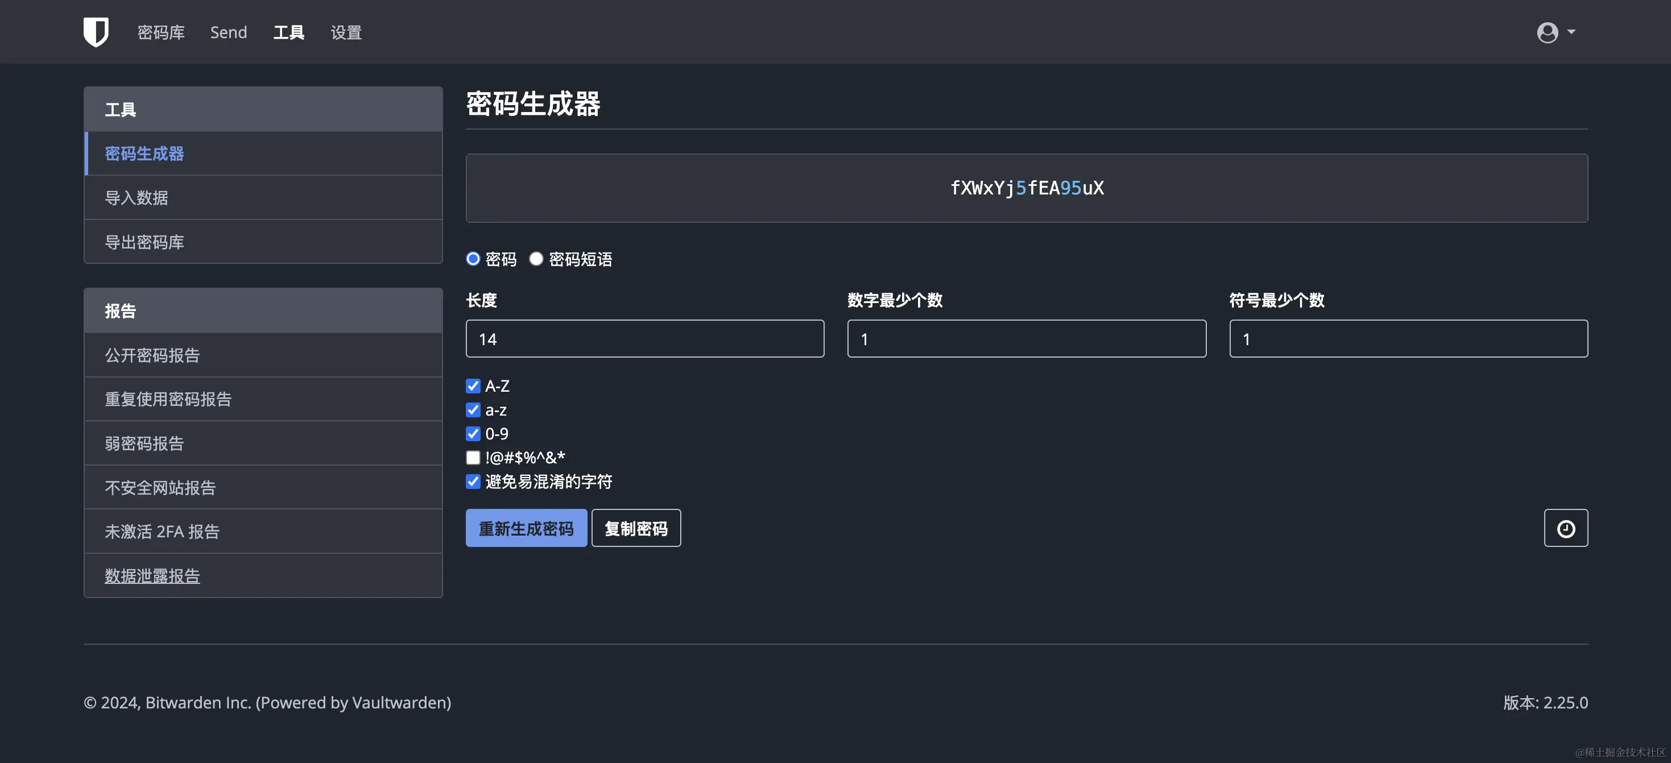Image resolution: width=1671 pixels, height=763 pixels.
Task: Uncheck the A-Z uppercase checkbox
Action: (x=473, y=385)
